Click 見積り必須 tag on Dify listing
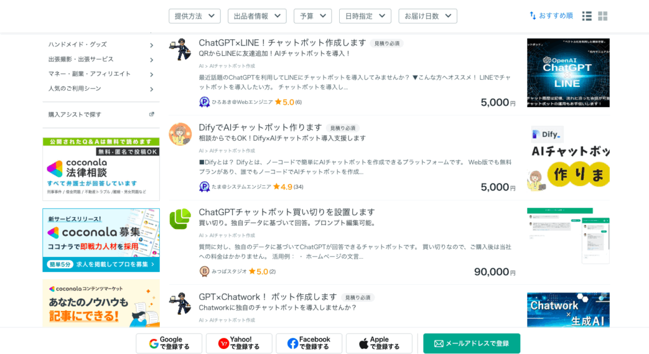The image size is (649, 354). [343, 128]
